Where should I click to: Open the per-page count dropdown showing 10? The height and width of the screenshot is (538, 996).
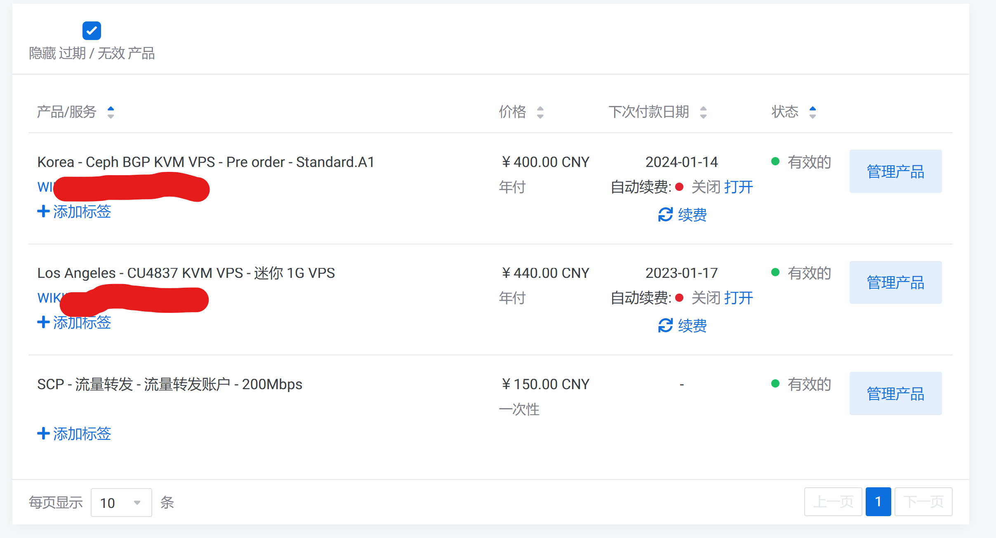121,503
